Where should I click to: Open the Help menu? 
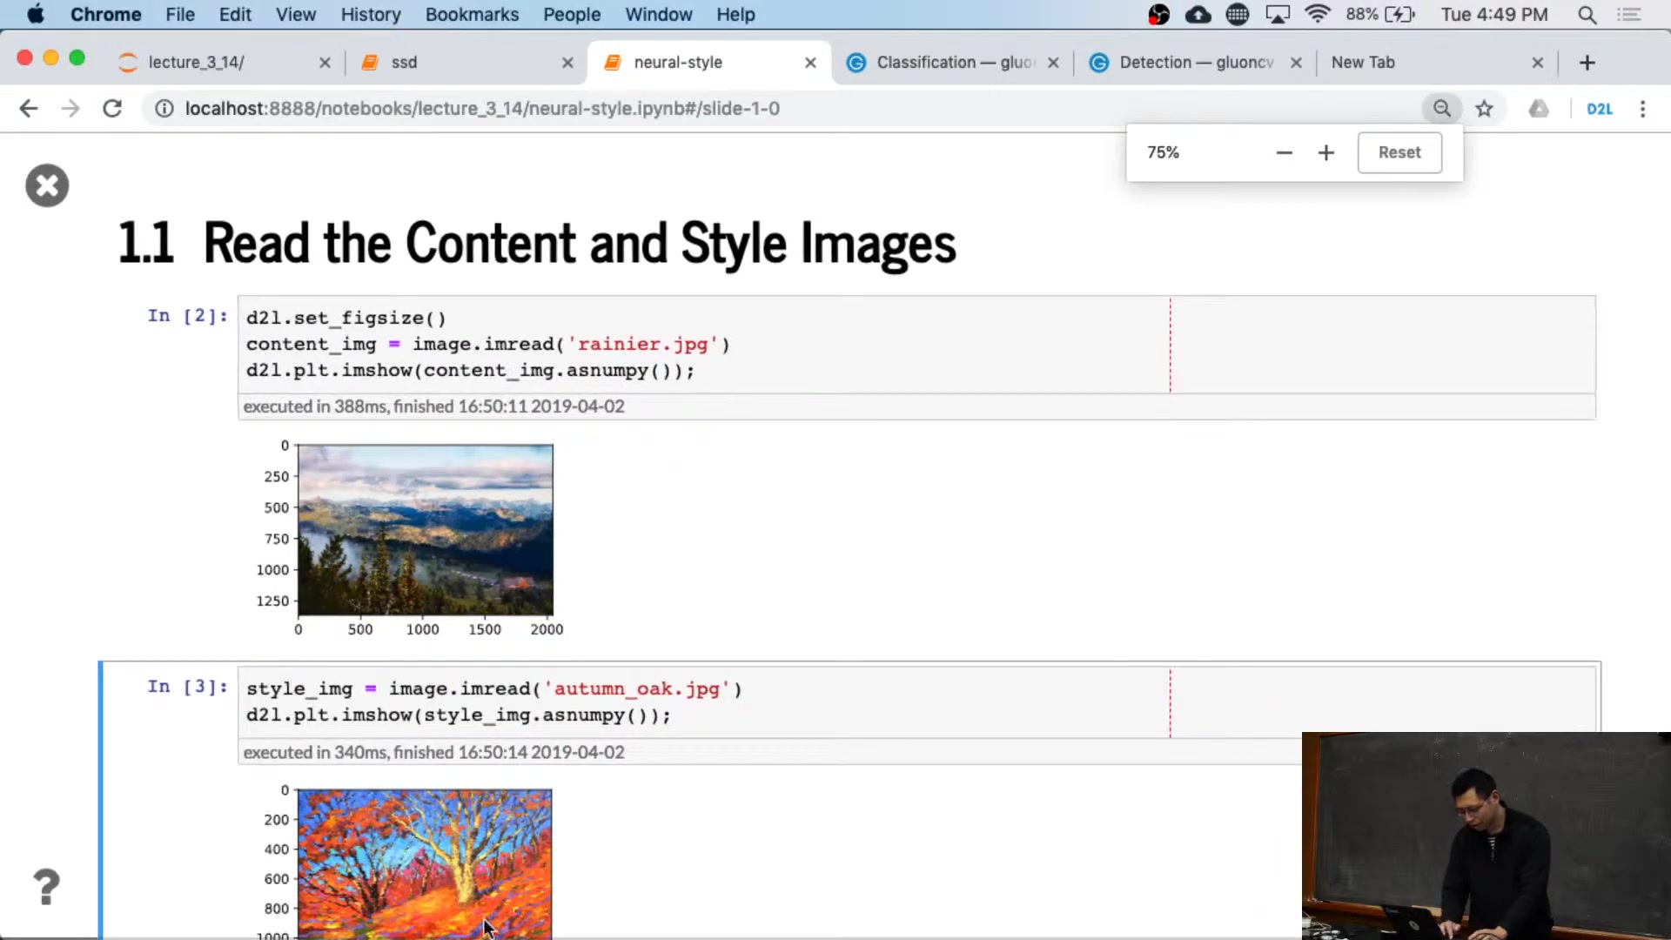(x=735, y=14)
